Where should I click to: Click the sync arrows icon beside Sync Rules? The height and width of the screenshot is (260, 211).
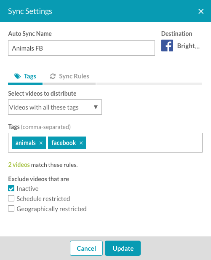pyautogui.click(x=53, y=76)
